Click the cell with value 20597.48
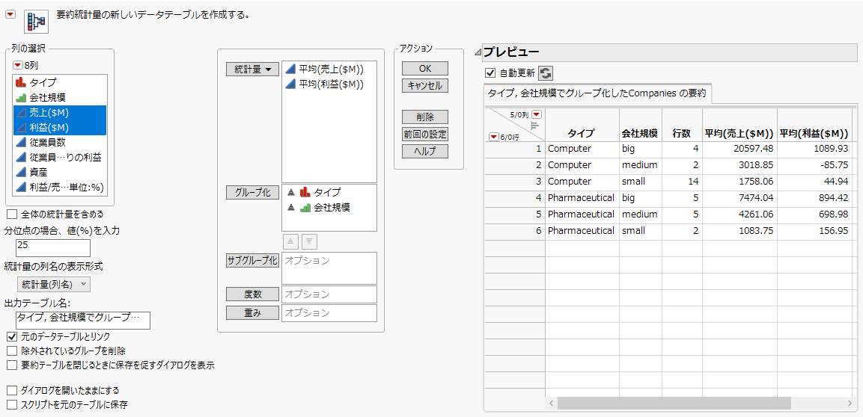This screenshot has width=863, height=417. (740, 149)
